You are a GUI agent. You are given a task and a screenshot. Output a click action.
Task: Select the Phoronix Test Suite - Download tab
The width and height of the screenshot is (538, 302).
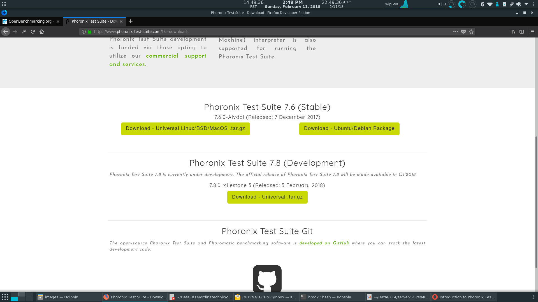pyautogui.click(x=94, y=21)
